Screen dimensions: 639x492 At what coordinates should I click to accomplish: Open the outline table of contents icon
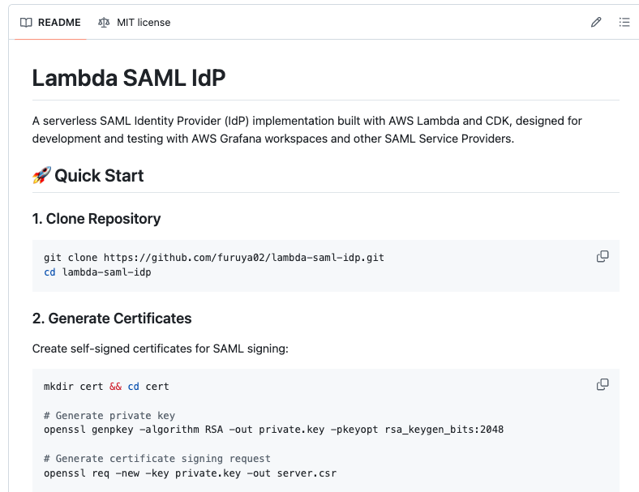(x=624, y=22)
